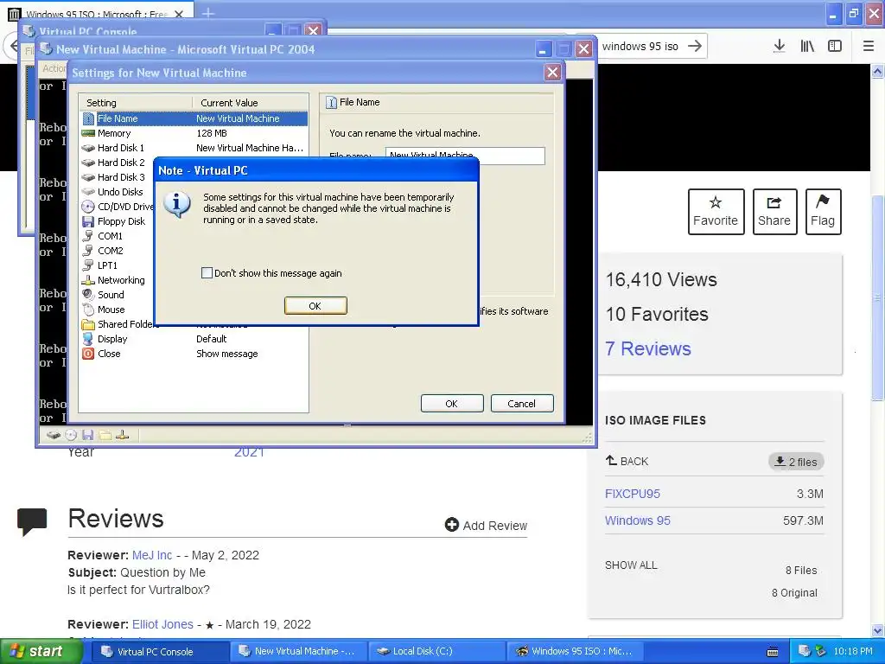
Task: Click the Share button on the page
Action: click(x=774, y=212)
